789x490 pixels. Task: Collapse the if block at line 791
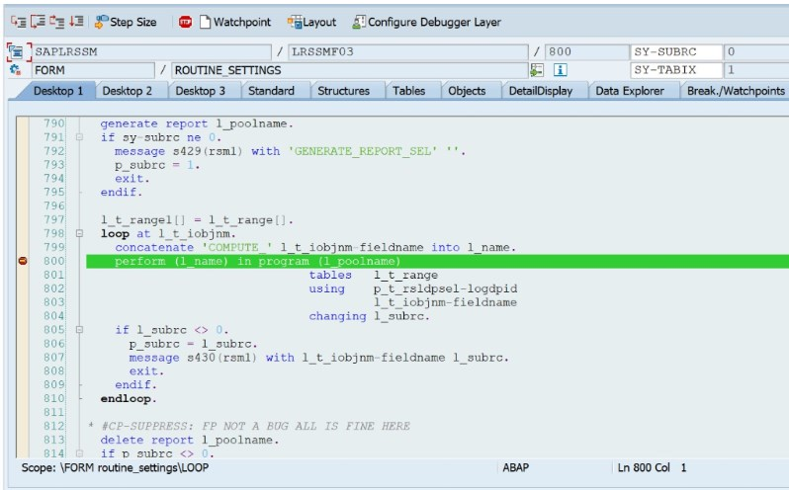(x=79, y=137)
